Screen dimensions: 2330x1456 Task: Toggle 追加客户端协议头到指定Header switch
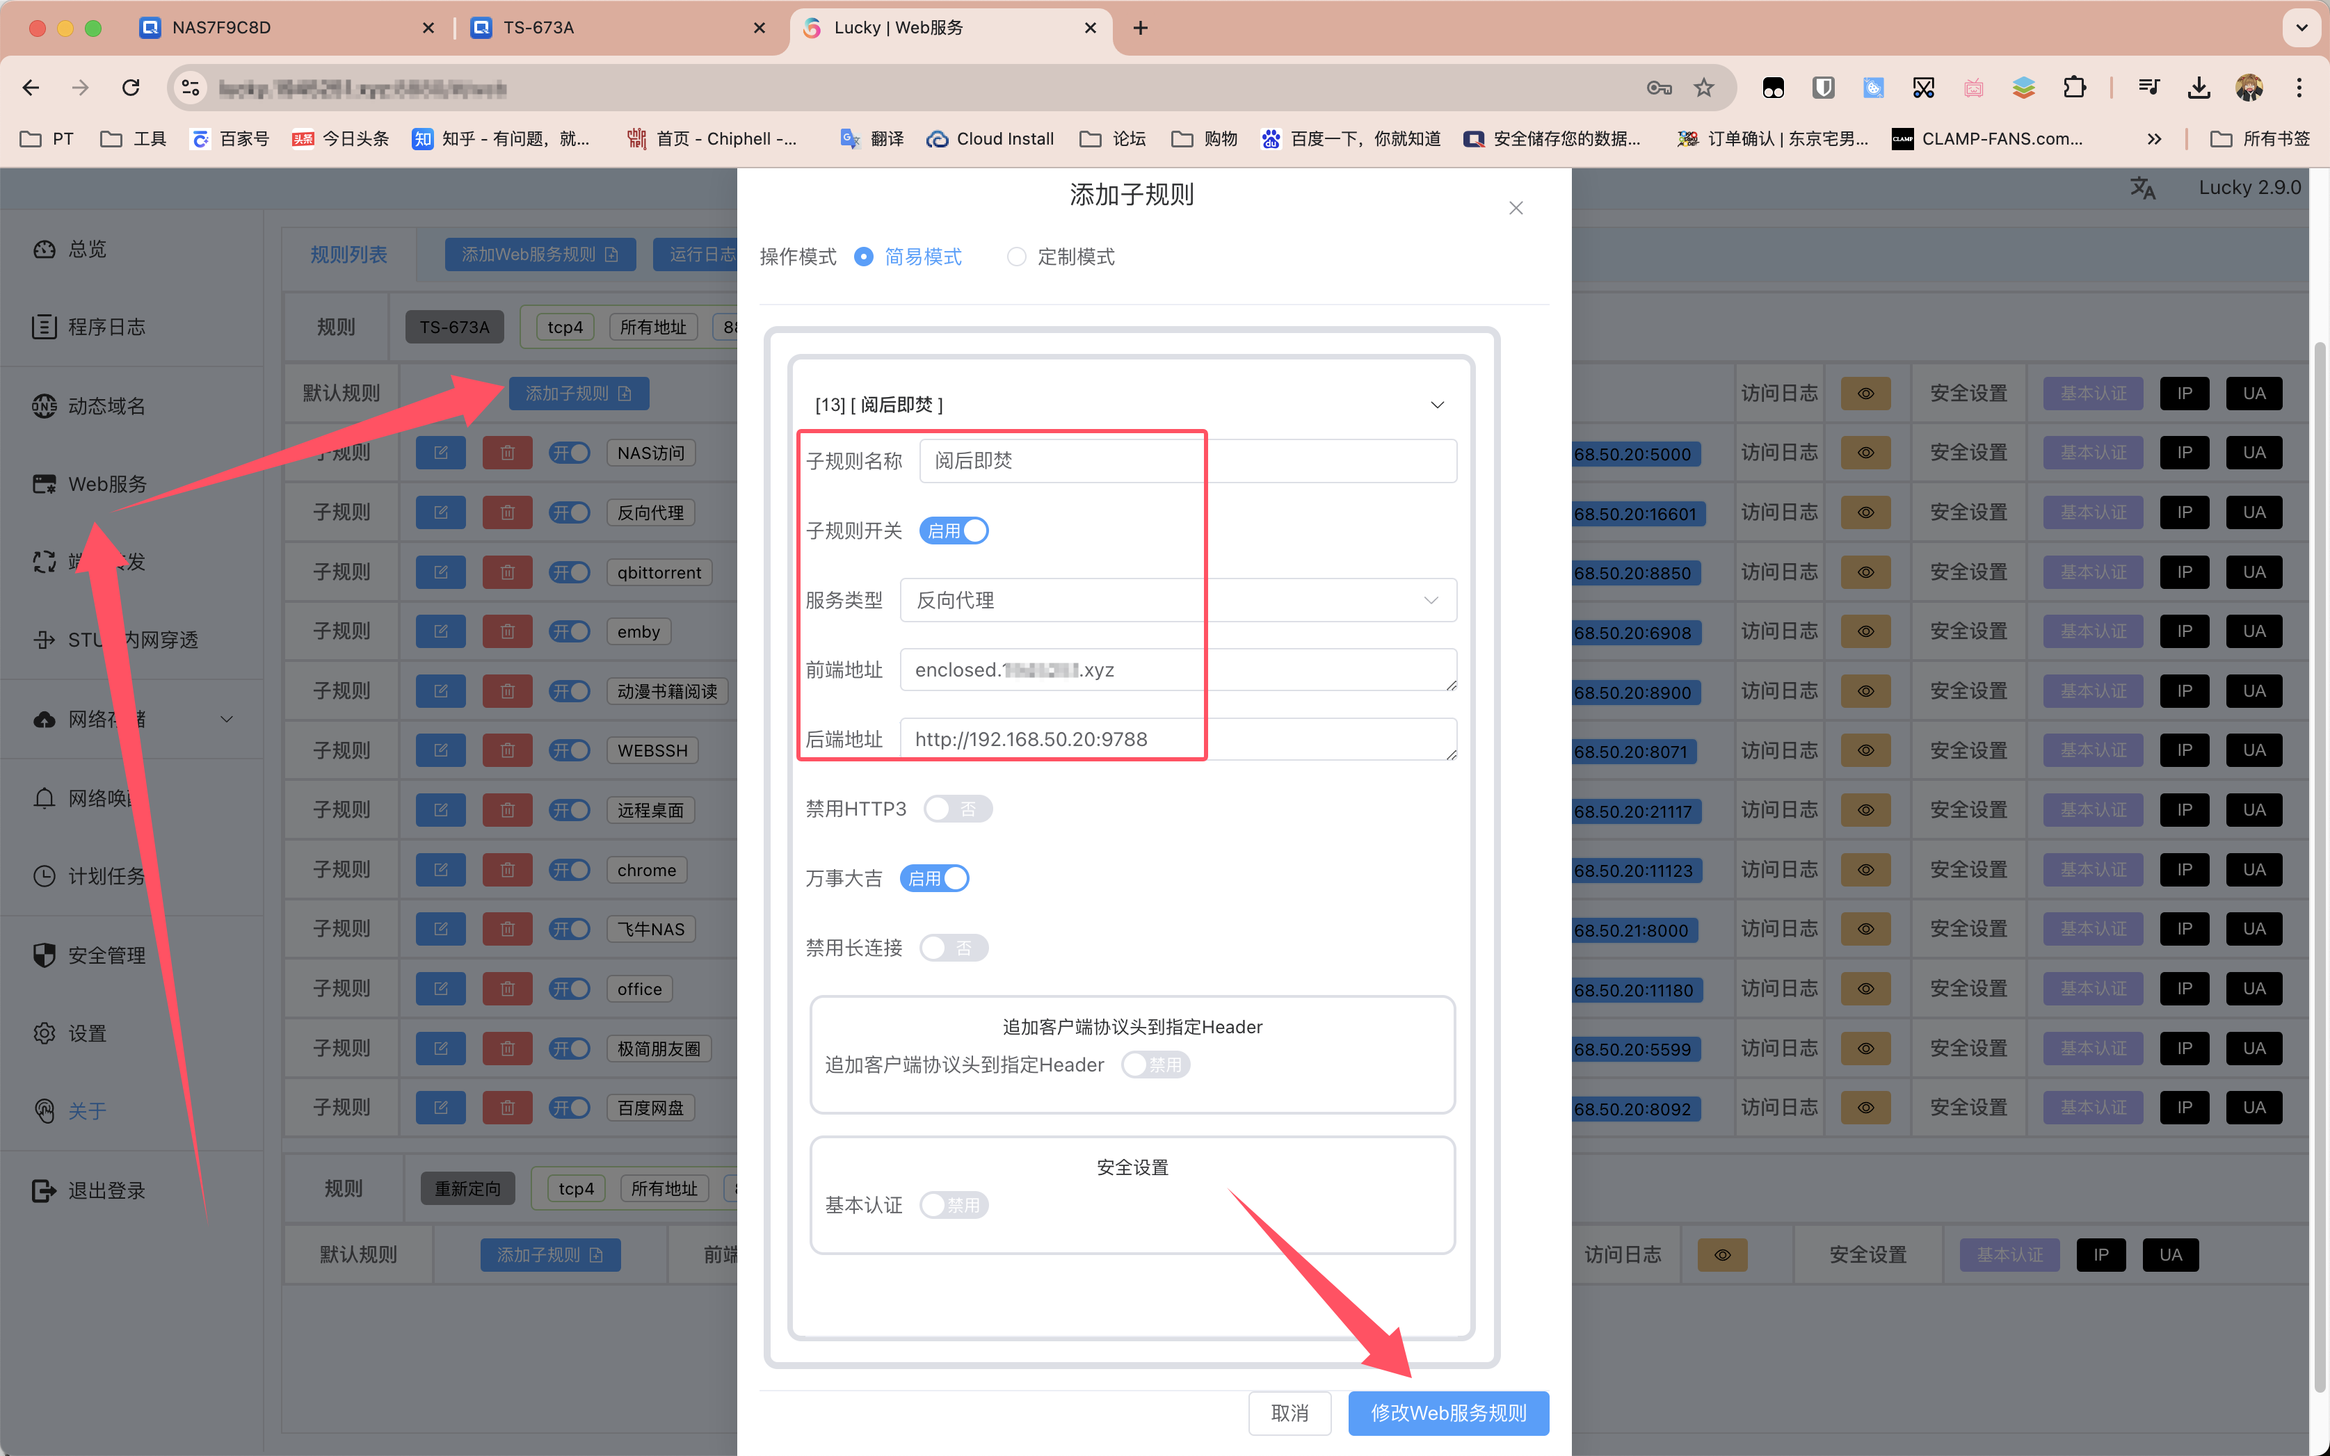[x=1156, y=1065]
